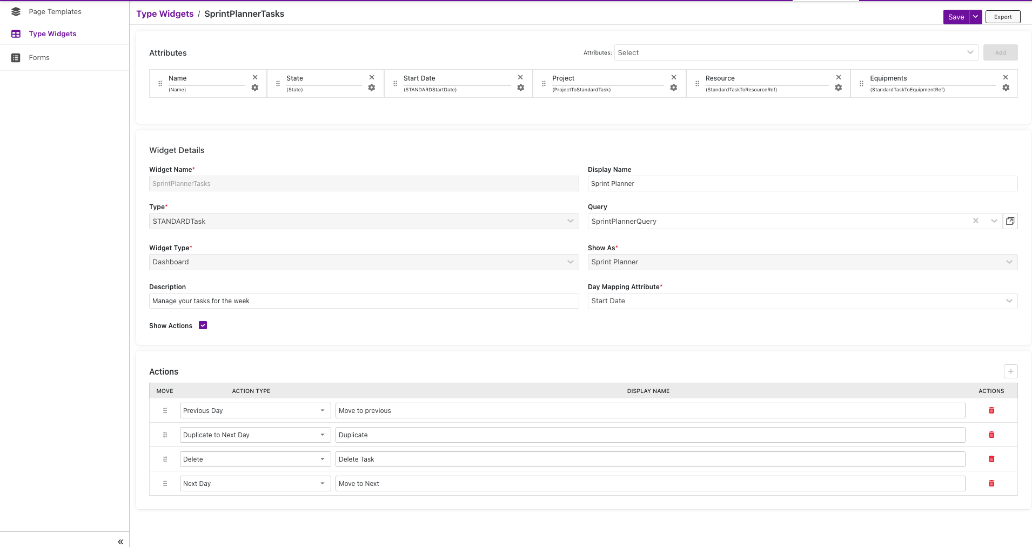Click drag handle of Start Date attribute
Viewport: 1032px width, 547px height.
395,84
